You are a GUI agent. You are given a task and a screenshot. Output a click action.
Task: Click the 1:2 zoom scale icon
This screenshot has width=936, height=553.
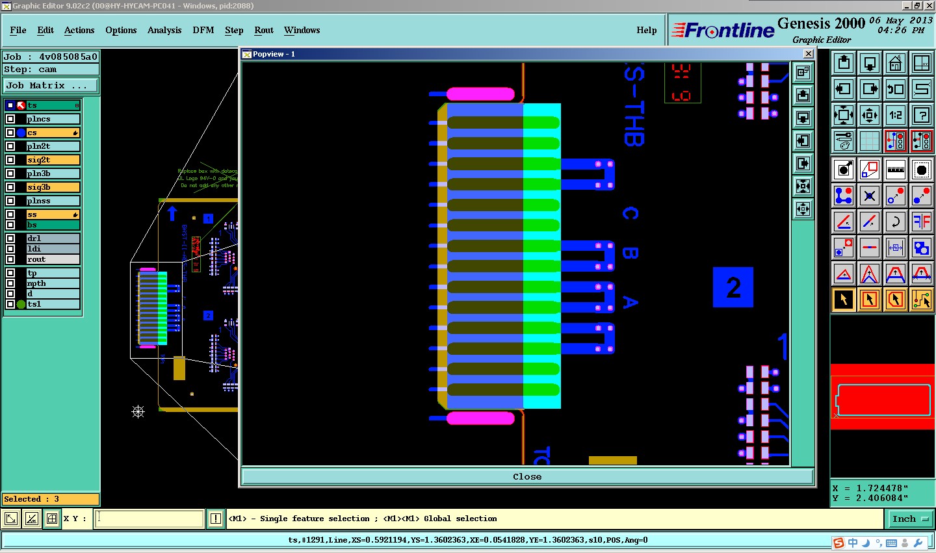(x=896, y=115)
